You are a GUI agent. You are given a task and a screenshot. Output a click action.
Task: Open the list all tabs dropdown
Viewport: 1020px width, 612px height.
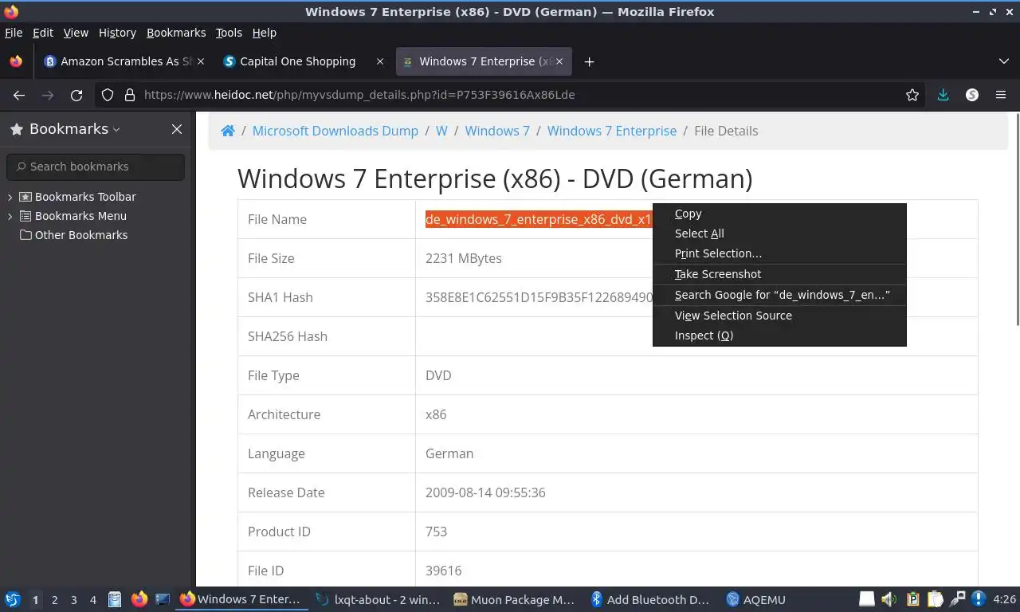1003,61
